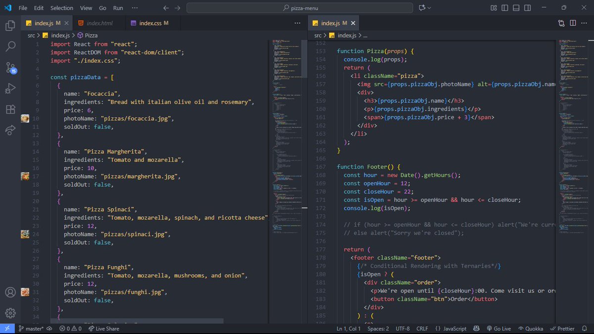This screenshot has width=594, height=334.
Task: Click Prettier in the status bar
Action: [x=562, y=329]
